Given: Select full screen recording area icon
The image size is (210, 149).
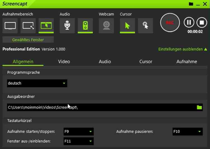Looking at the screenshot, I should pyautogui.click(x=10, y=26).
